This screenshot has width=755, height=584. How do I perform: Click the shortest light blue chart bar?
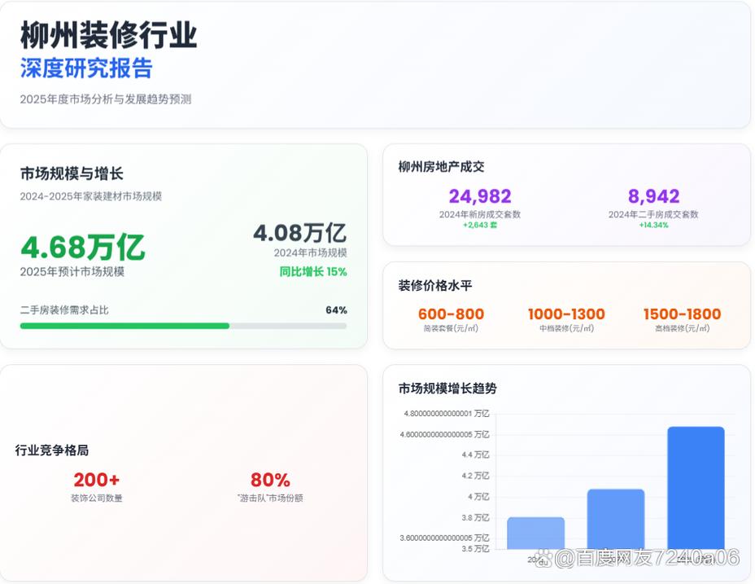[x=535, y=533]
